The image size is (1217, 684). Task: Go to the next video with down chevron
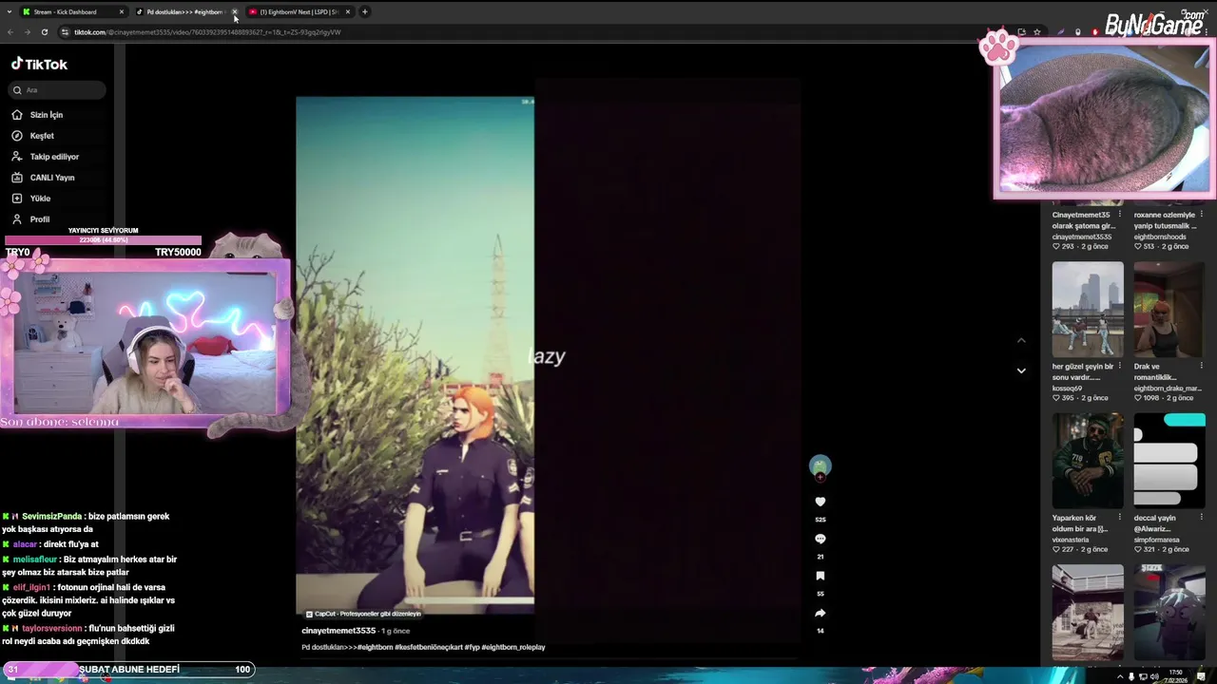[1021, 370]
